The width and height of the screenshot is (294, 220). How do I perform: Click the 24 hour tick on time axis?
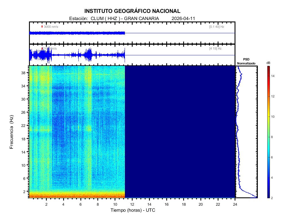(x=235, y=204)
